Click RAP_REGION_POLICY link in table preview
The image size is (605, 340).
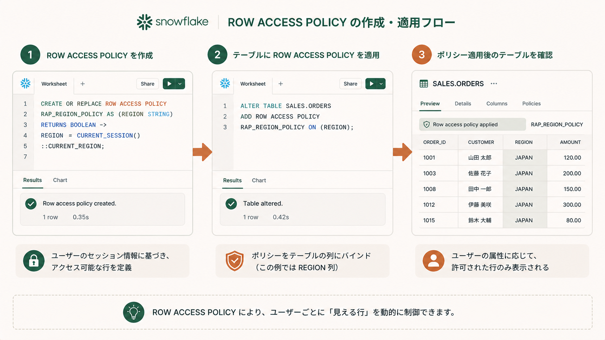click(557, 124)
